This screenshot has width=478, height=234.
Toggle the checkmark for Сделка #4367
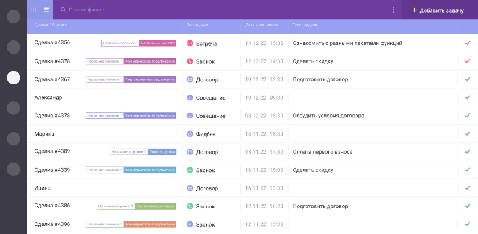468,79
